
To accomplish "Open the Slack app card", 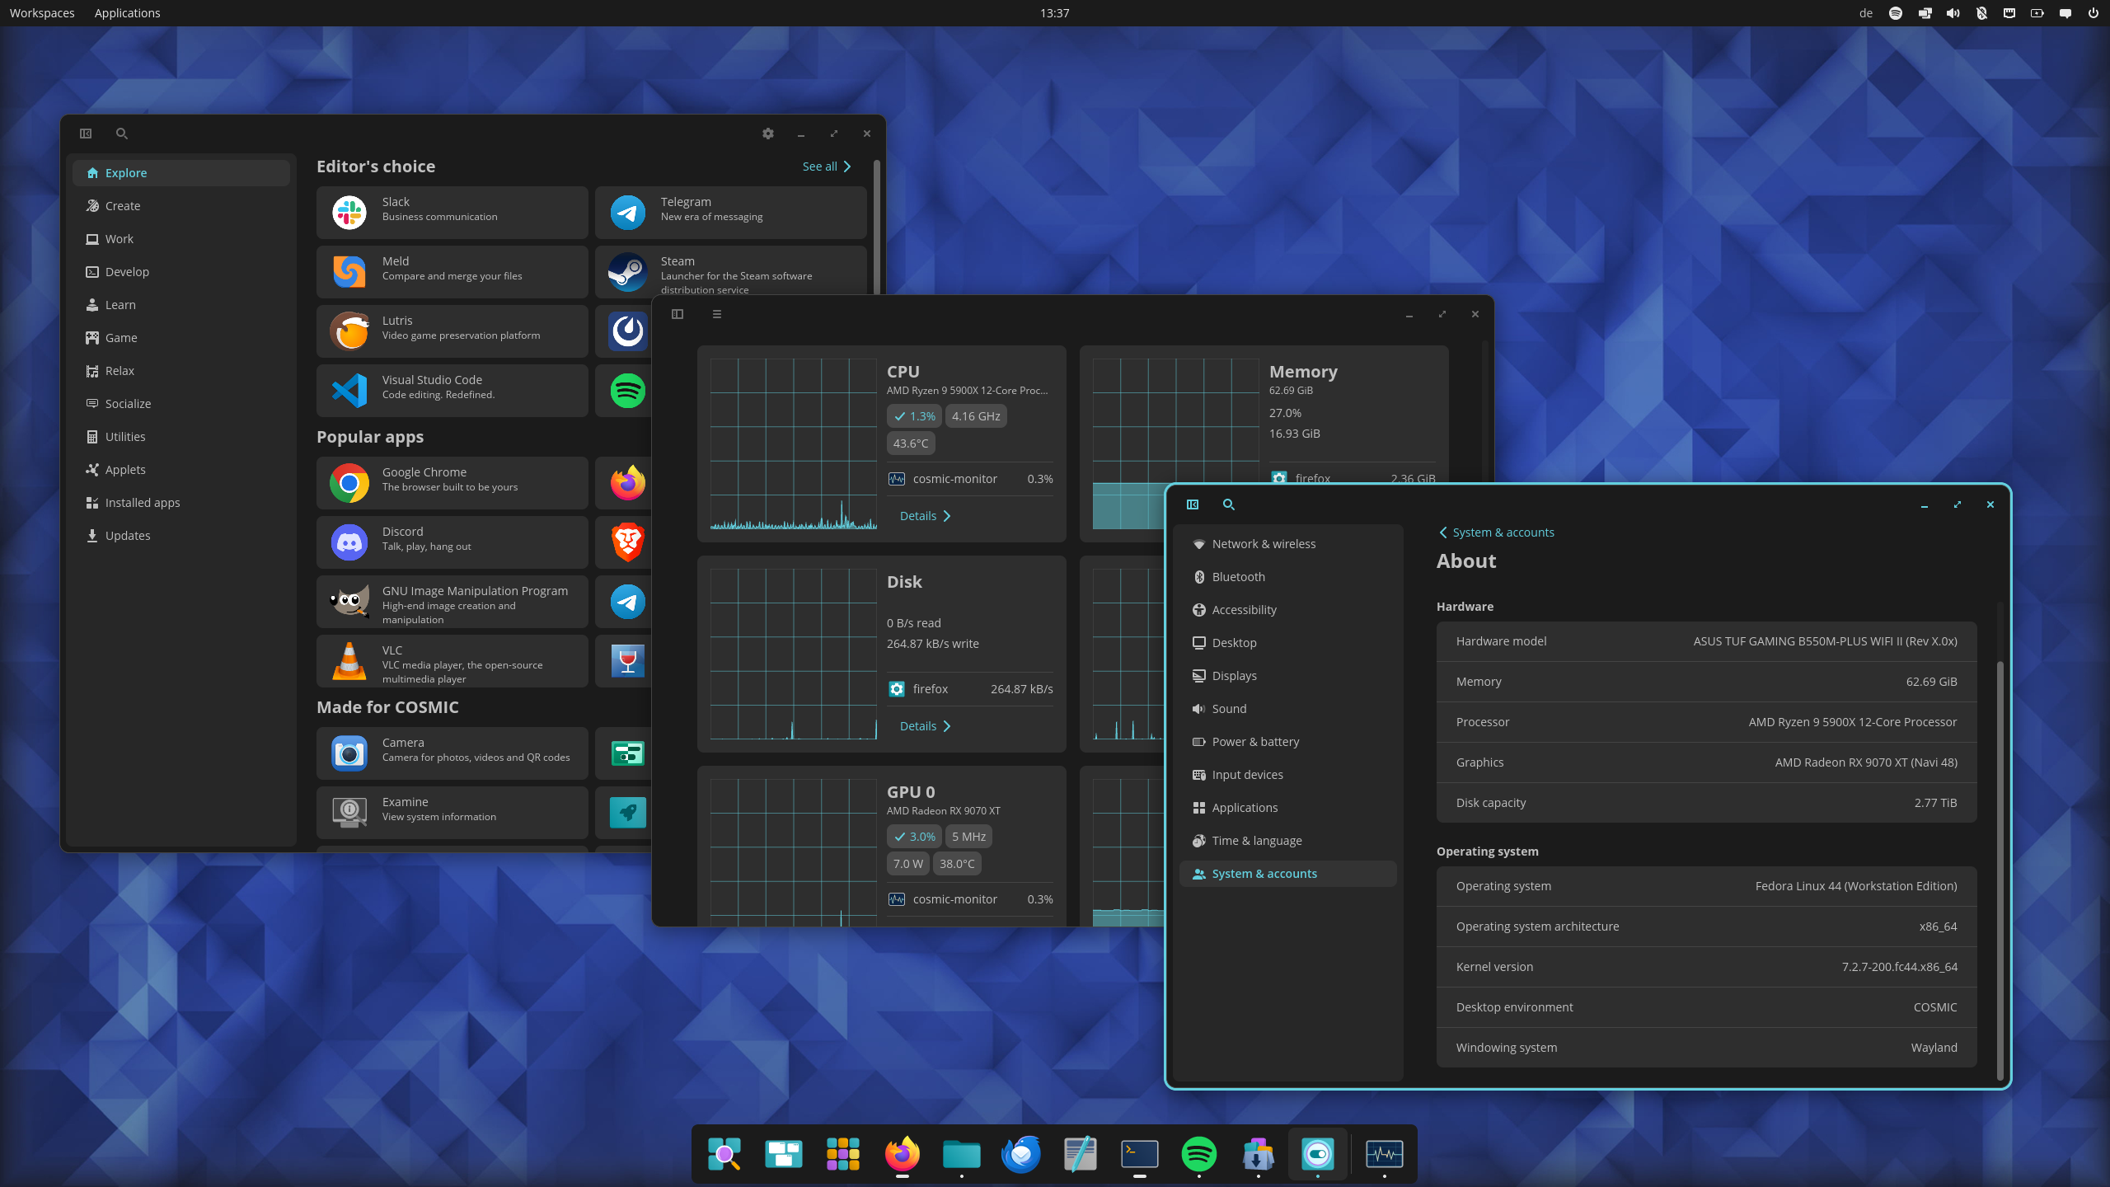I will coord(452,213).
